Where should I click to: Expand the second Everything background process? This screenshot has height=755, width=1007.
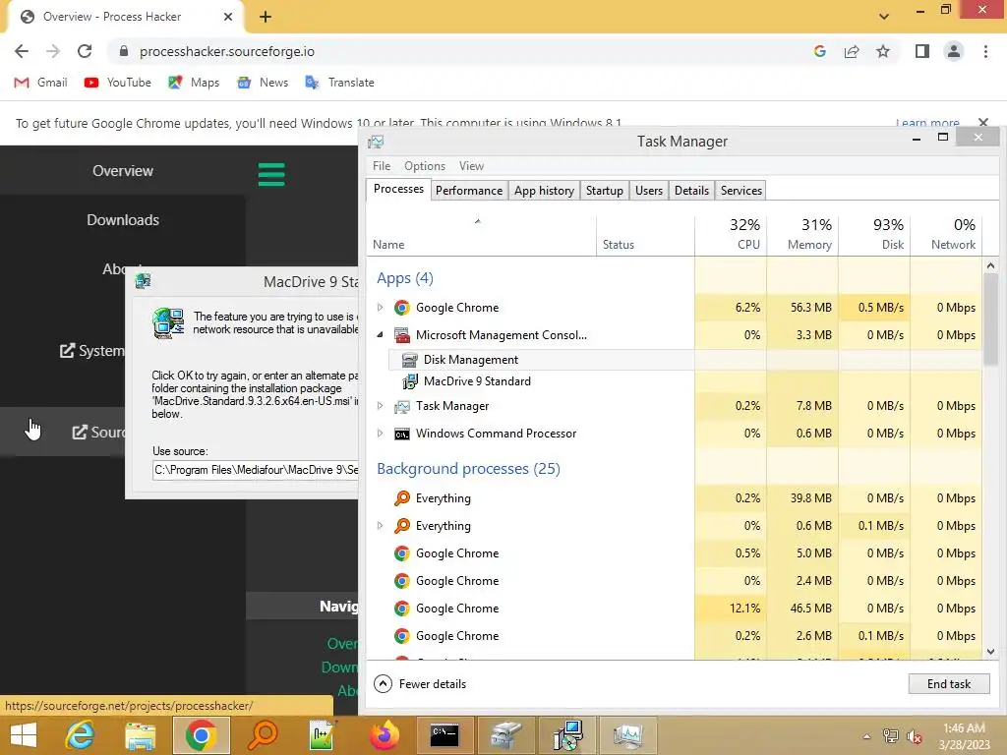pos(380,526)
